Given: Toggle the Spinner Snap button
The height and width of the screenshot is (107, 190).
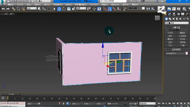Looking at the screenshot, I should coord(119,9).
